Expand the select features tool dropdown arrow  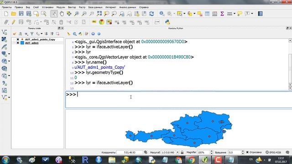tap(184, 14)
